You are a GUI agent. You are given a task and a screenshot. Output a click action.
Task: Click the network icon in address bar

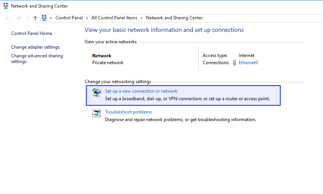(x=44, y=18)
